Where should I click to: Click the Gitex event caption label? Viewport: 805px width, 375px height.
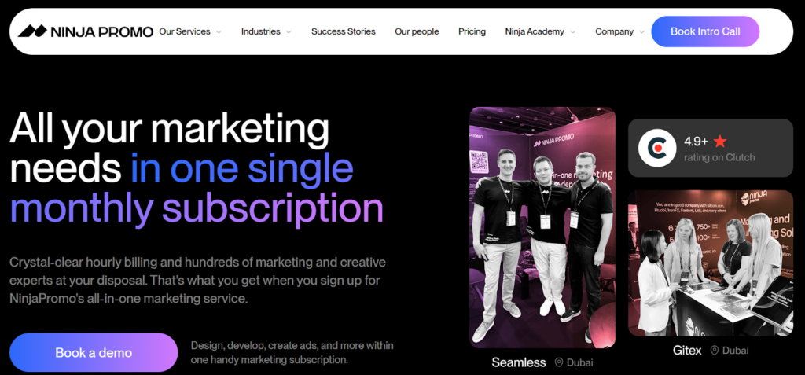pos(687,351)
